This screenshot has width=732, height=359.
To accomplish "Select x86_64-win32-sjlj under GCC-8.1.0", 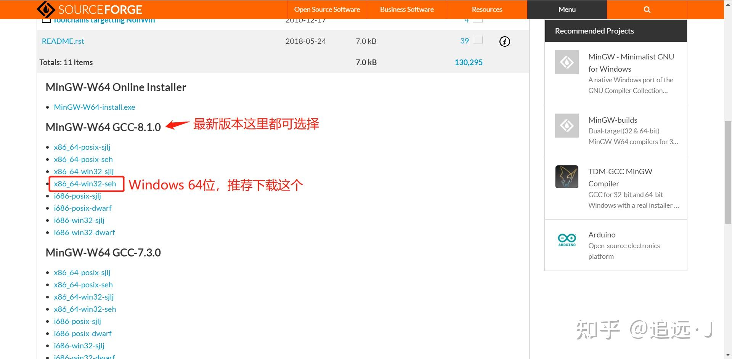I will click(84, 171).
